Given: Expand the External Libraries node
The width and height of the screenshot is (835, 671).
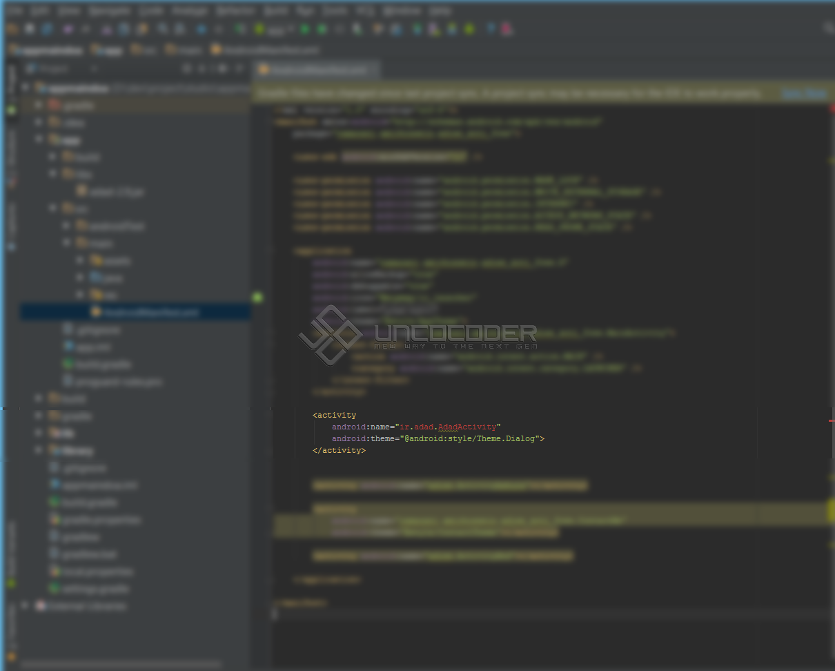Looking at the screenshot, I should pyautogui.click(x=26, y=606).
